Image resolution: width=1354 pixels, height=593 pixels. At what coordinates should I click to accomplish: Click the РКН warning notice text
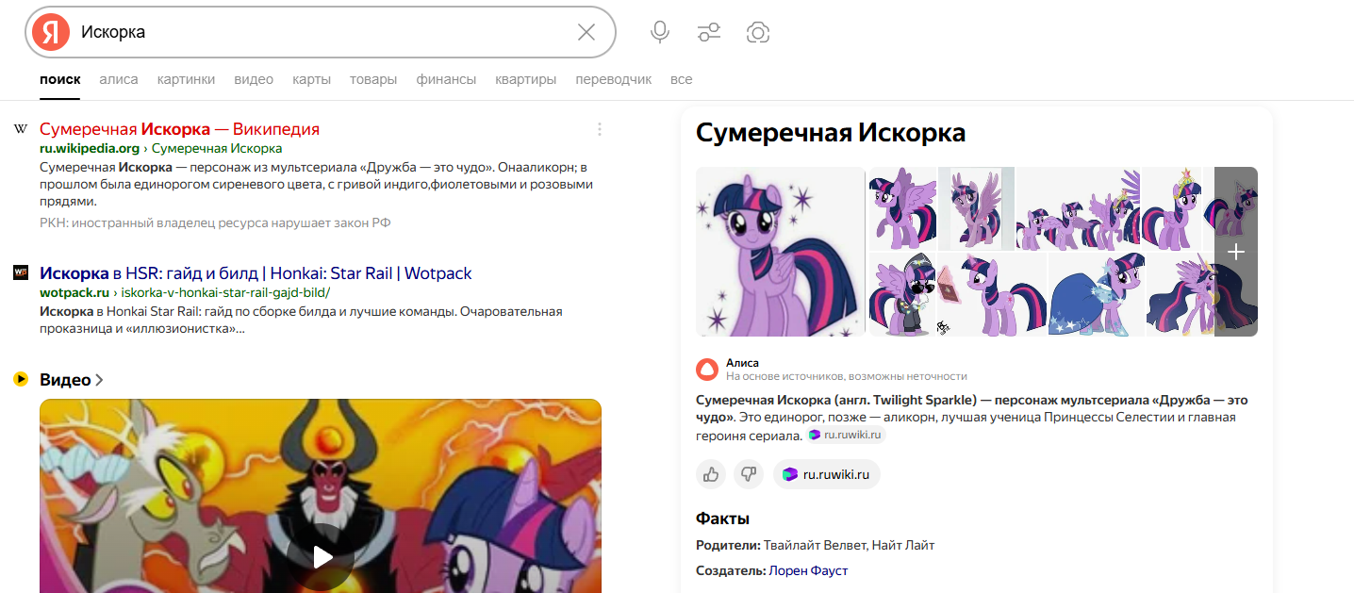tap(215, 222)
